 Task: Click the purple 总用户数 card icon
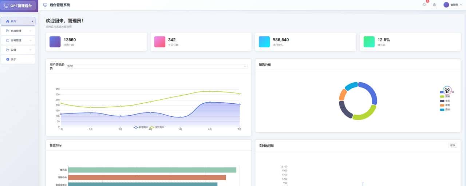pos(55,42)
